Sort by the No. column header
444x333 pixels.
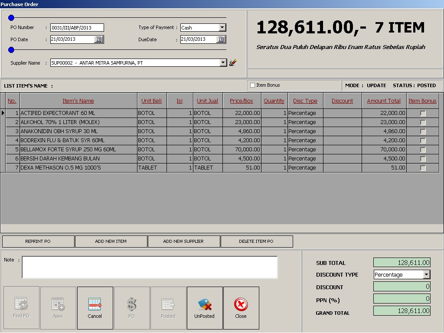point(12,101)
